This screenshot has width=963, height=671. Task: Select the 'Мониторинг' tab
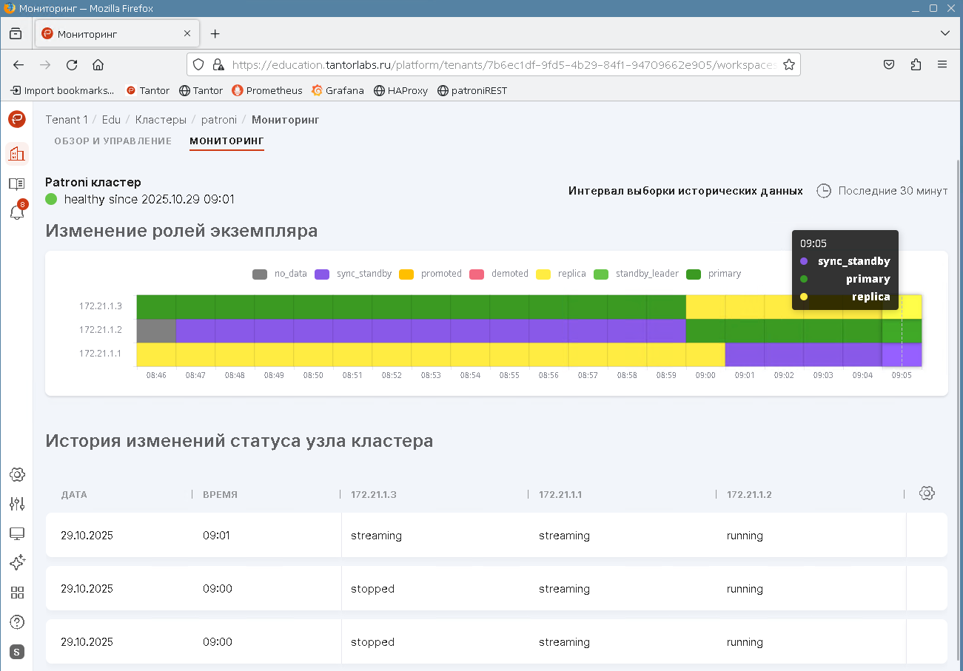(227, 141)
